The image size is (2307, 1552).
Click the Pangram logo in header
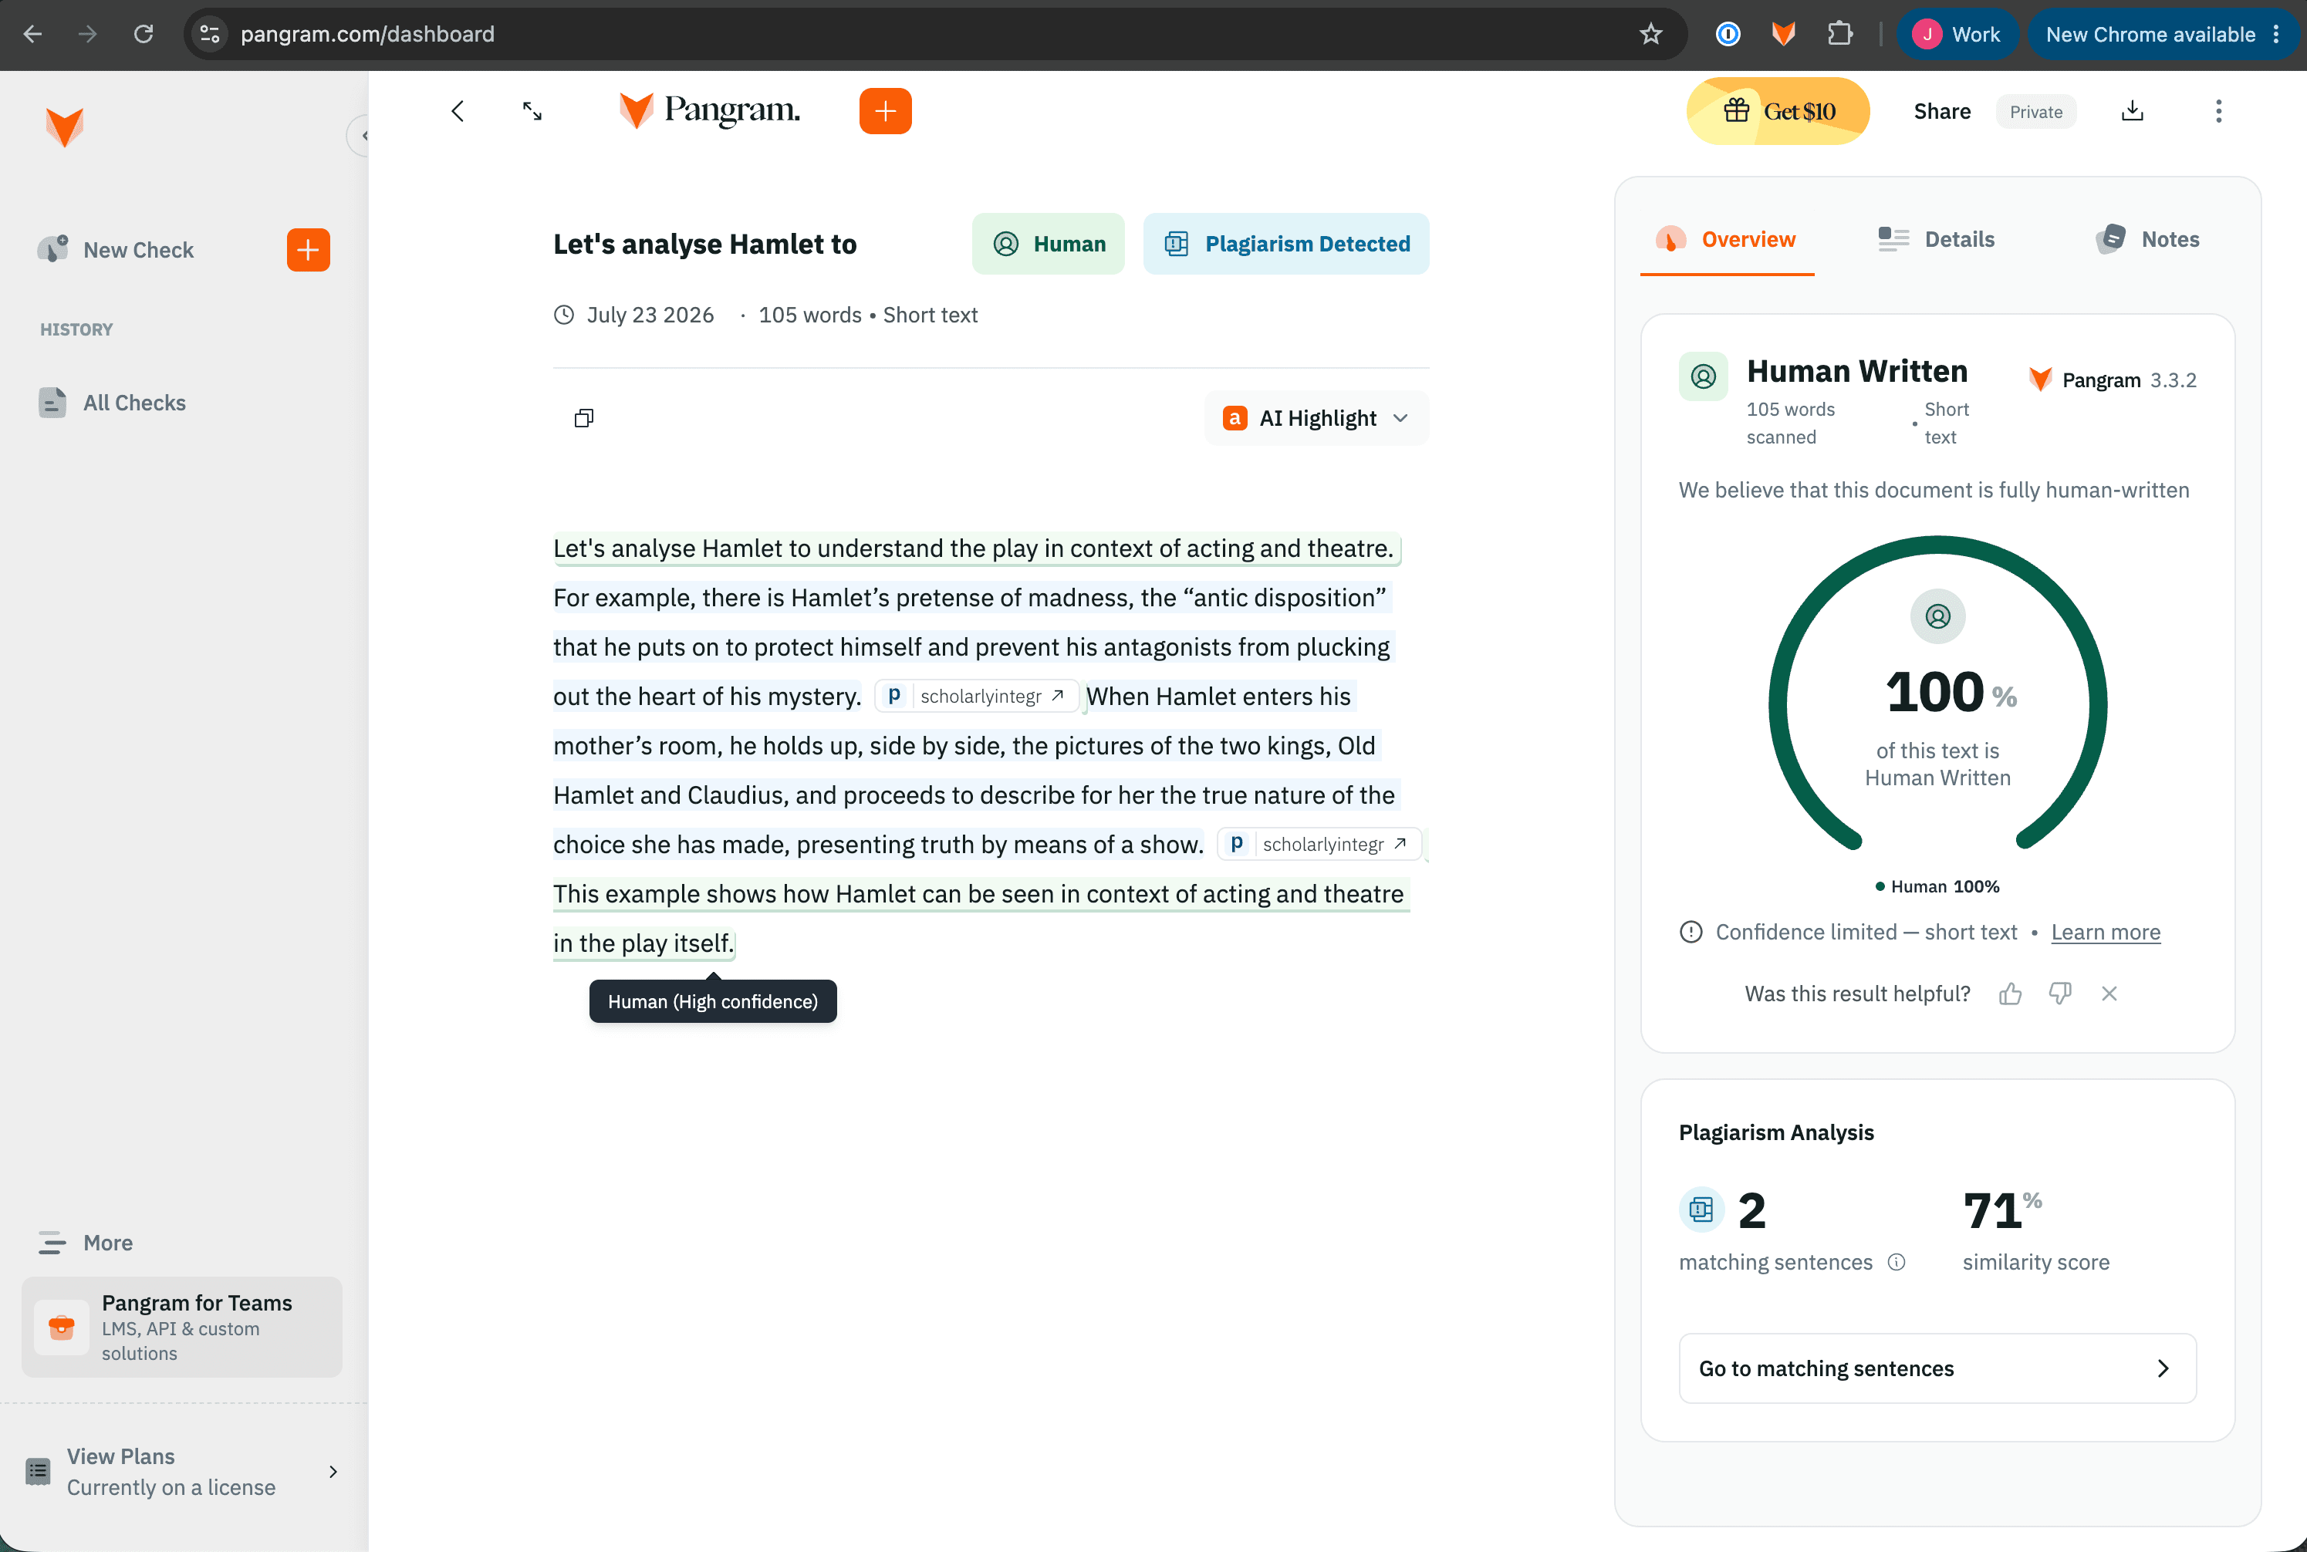click(709, 111)
